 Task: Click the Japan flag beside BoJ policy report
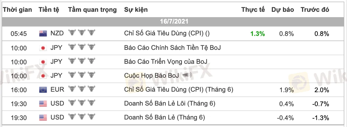(43, 48)
